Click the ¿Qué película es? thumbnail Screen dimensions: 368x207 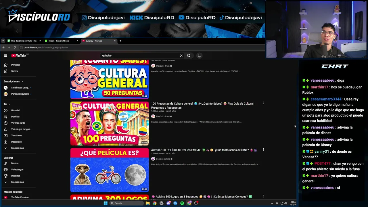110,170
